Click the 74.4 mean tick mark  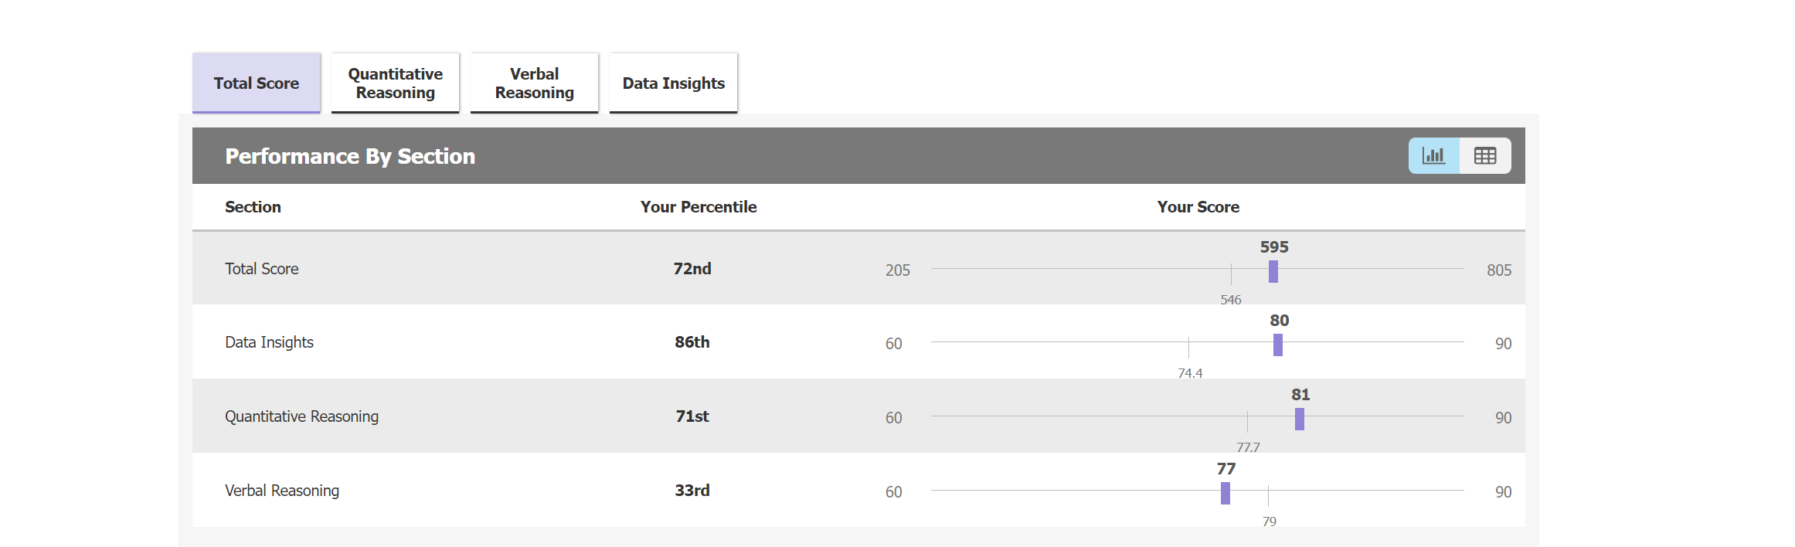point(1189,347)
